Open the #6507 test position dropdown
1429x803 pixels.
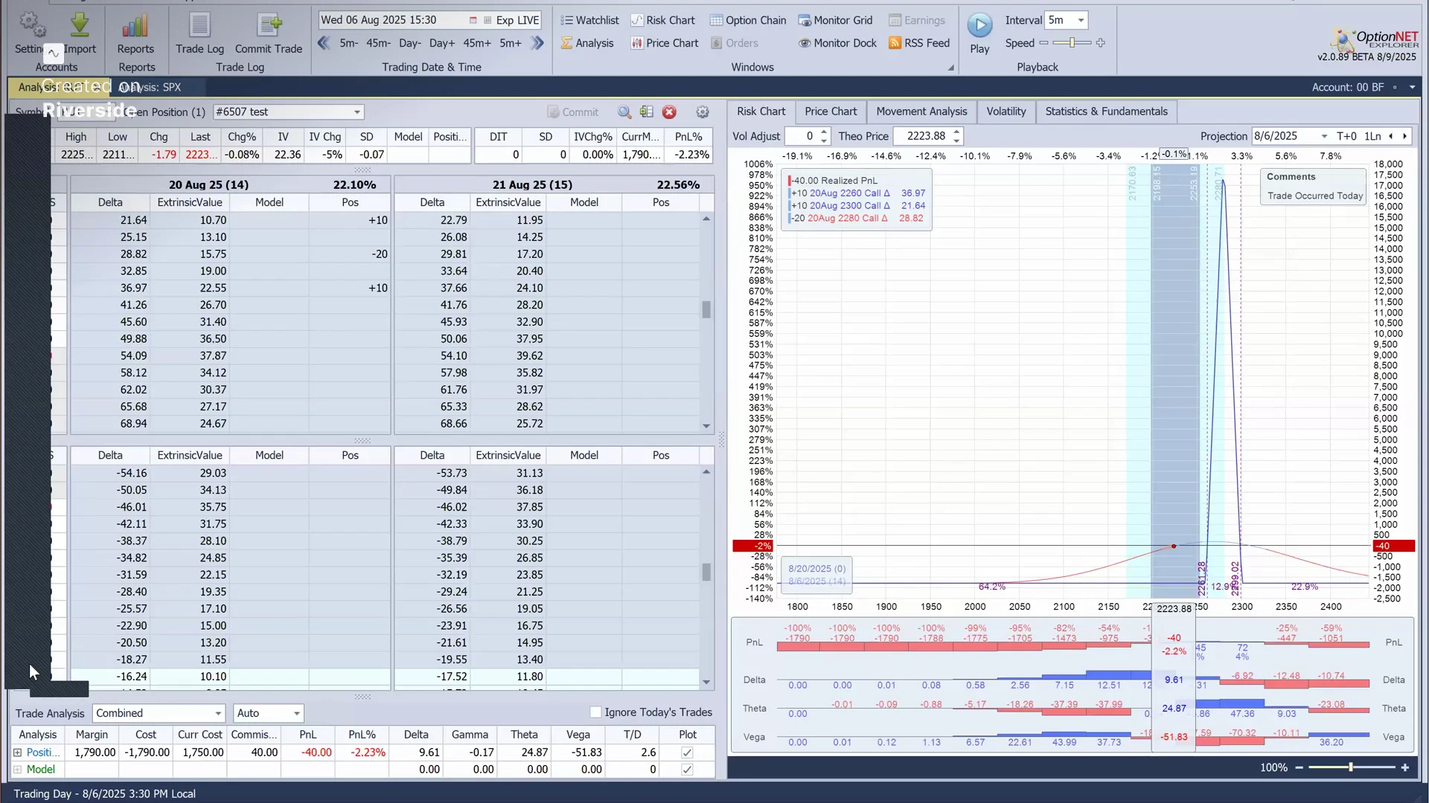click(x=357, y=112)
